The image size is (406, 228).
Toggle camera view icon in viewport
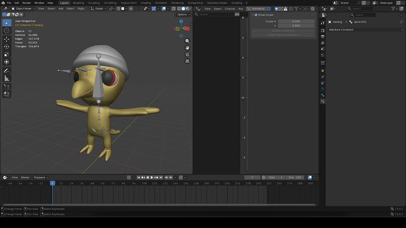(x=187, y=55)
